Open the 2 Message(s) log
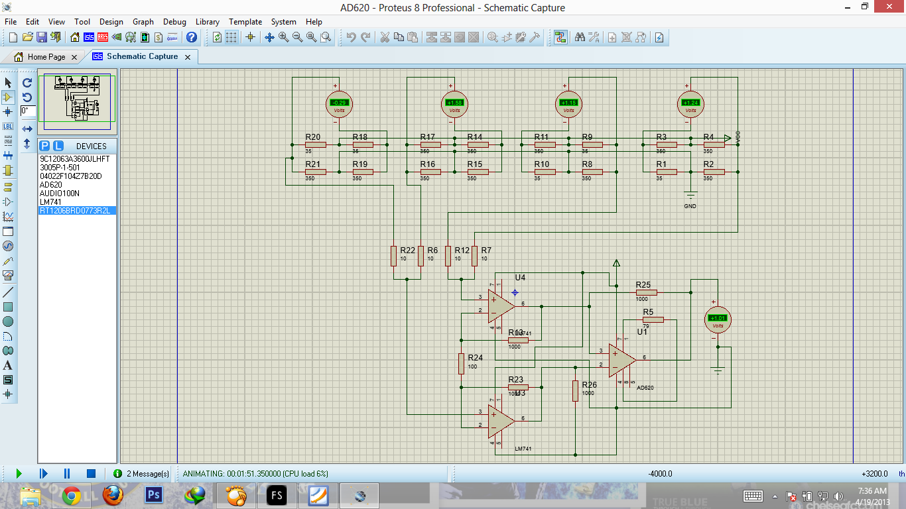 click(x=142, y=473)
